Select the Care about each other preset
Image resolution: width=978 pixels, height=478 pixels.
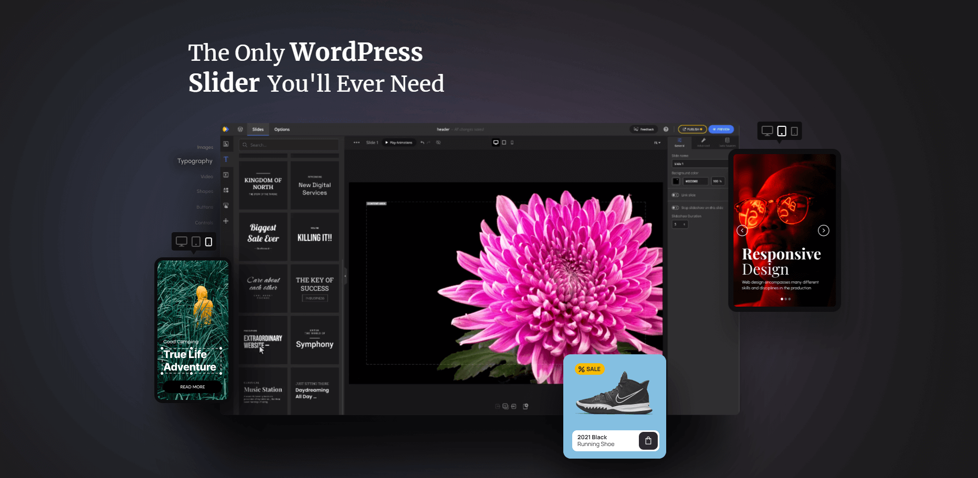point(263,288)
